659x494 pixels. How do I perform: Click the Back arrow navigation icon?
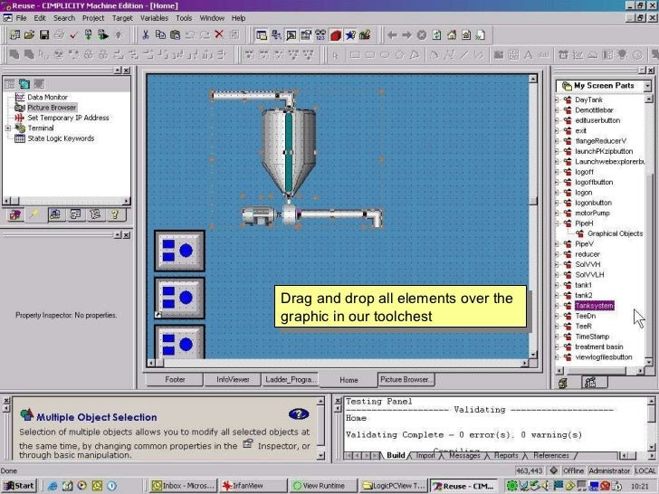tap(392, 35)
